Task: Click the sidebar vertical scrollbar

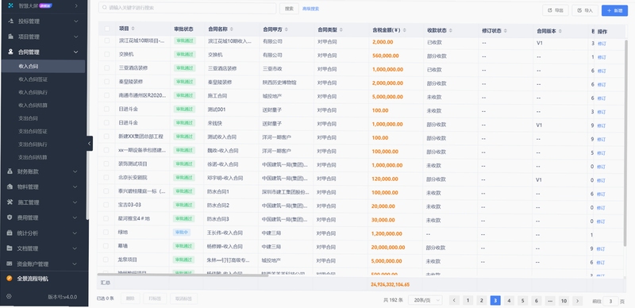Action: [87, 110]
